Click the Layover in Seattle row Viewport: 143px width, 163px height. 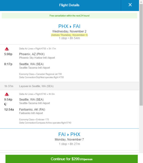70,86
